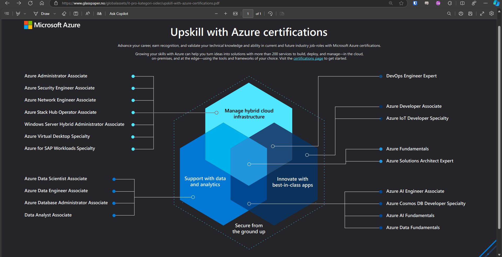Save the PDF file
The height and width of the screenshot is (257, 502).
[470, 14]
